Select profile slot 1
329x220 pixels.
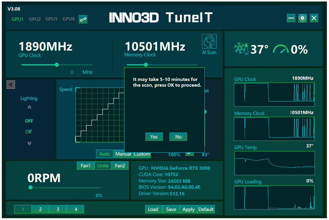tap(23, 209)
